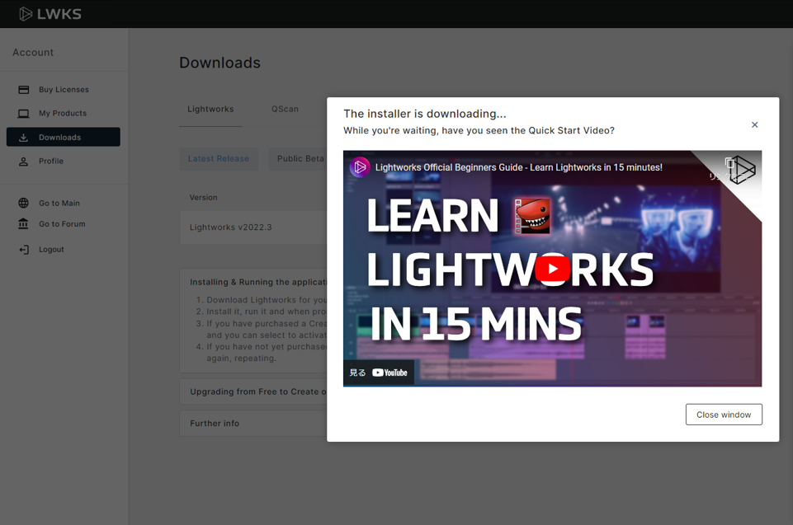Click the Lightworks v2022.3 version row
The width and height of the screenshot is (793, 525).
pyautogui.click(x=253, y=227)
